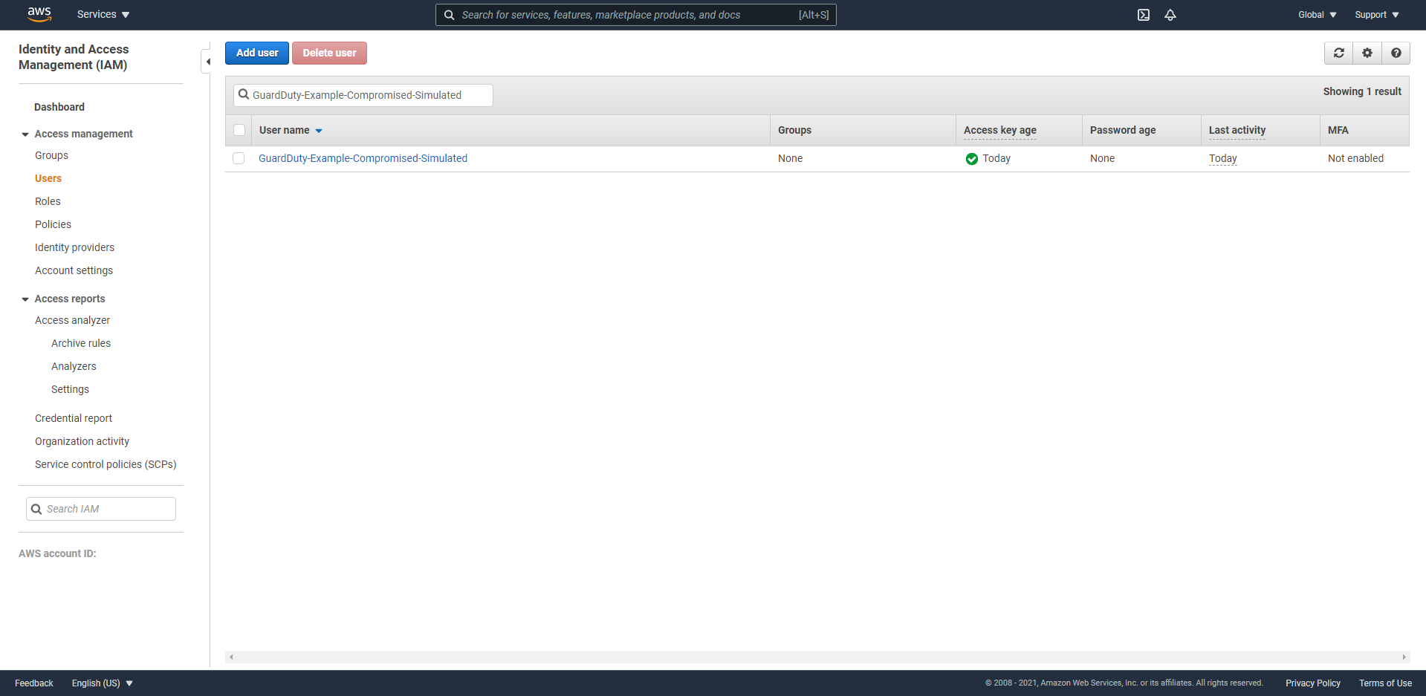Sort by User name column arrow

coord(319,131)
